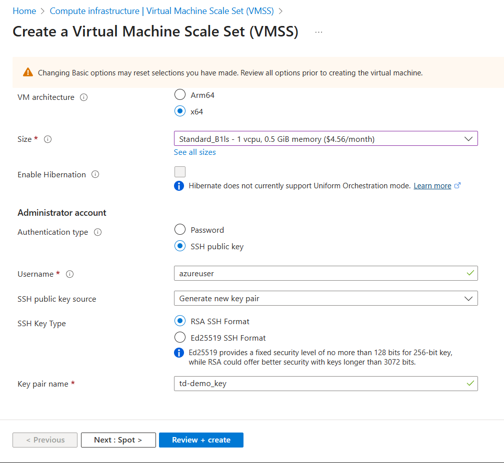This screenshot has height=463, width=504.
Task: Click into the Key pair name field
Action: [320, 384]
